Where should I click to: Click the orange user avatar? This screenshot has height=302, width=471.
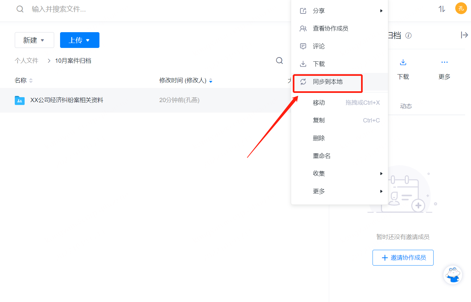pyautogui.click(x=461, y=9)
